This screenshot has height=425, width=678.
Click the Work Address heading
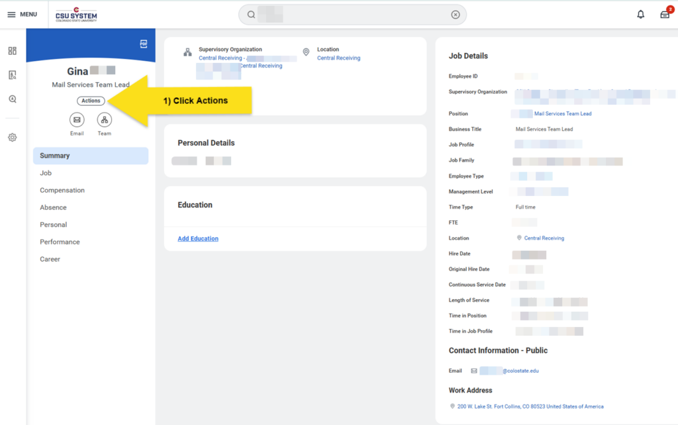point(471,391)
